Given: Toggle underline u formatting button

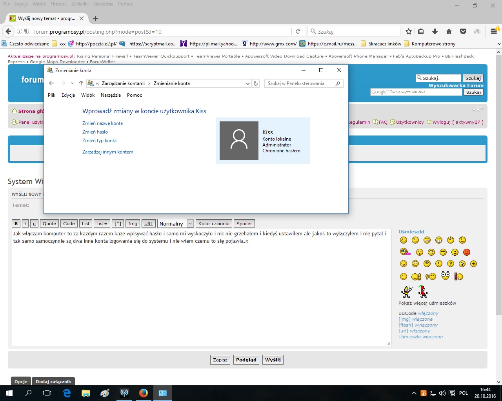Looking at the screenshot, I should coord(34,224).
